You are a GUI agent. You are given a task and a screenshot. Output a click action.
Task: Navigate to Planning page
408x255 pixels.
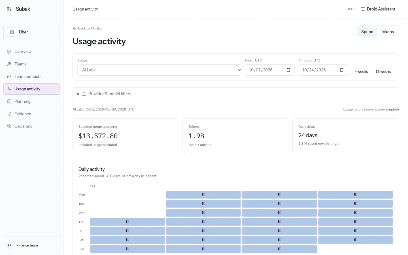coord(31,101)
